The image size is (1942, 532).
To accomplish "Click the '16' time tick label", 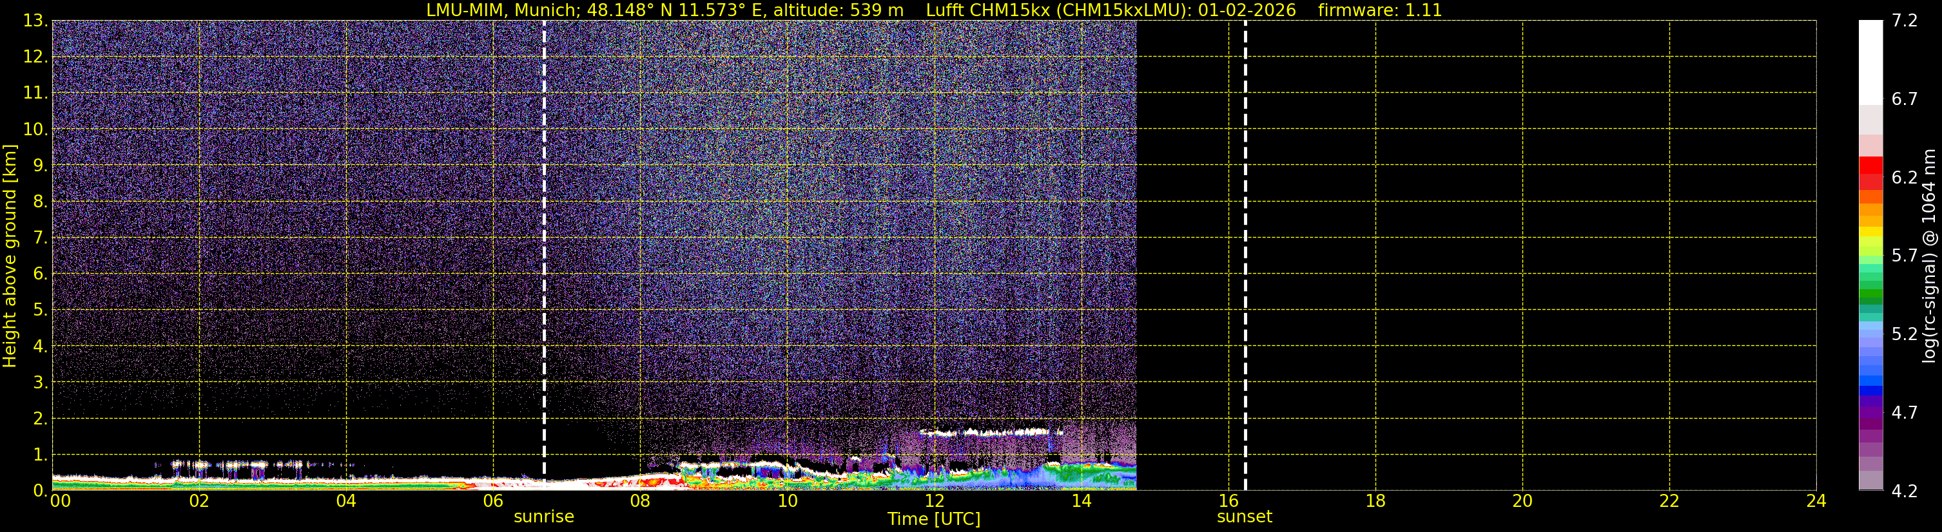I will coord(1229,501).
